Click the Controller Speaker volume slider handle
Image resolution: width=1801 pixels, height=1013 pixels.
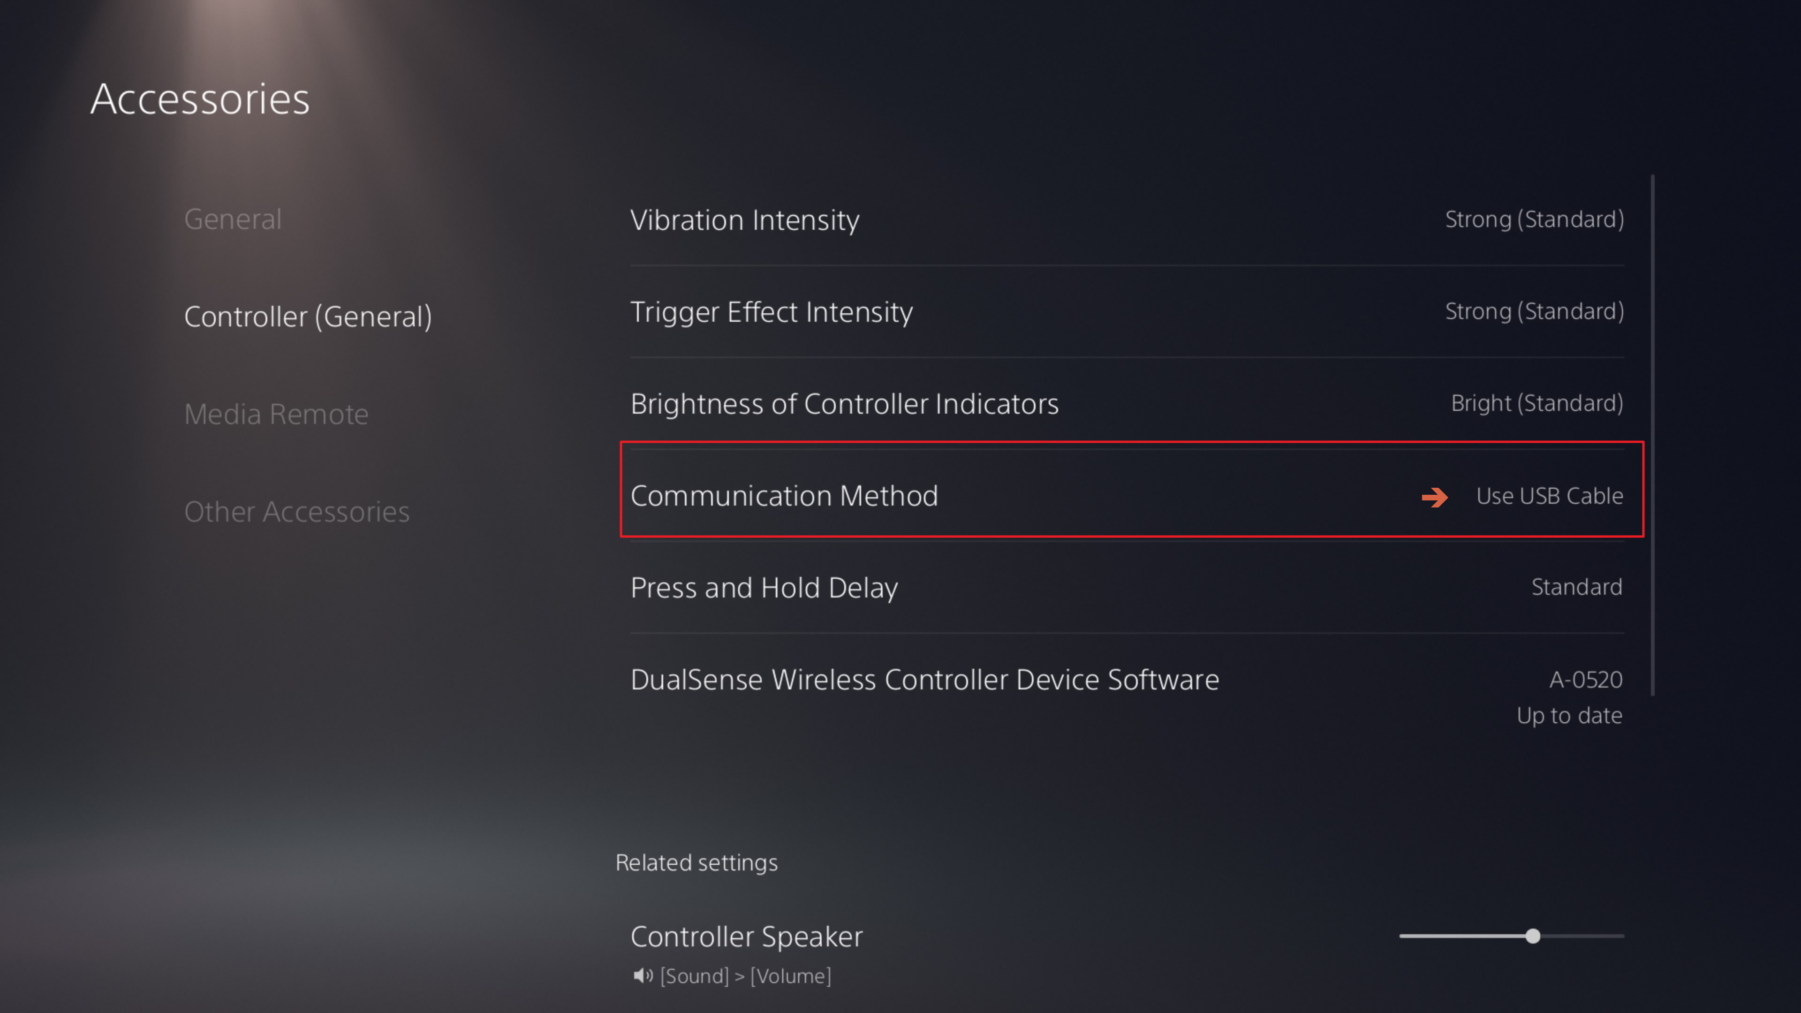[x=1533, y=936]
